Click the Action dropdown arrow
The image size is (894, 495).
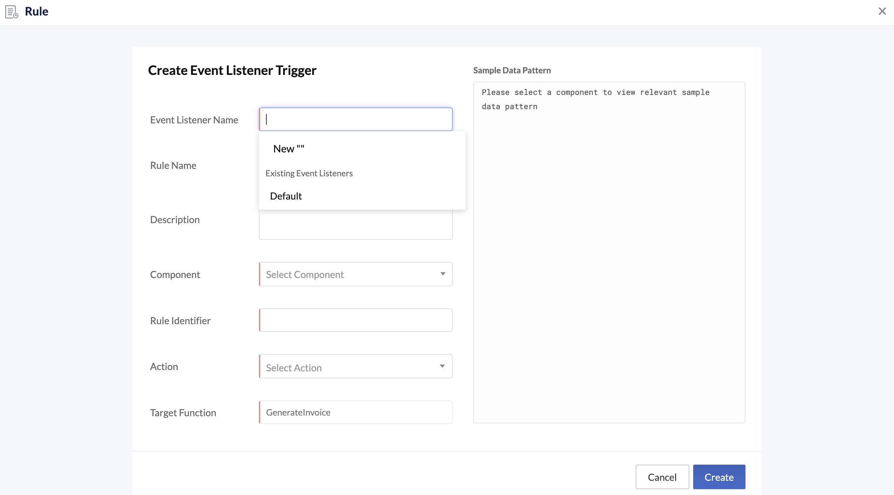point(443,366)
